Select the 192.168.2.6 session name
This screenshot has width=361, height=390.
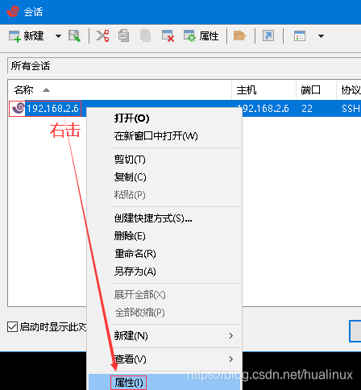pyautogui.click(x=52, y=109)
